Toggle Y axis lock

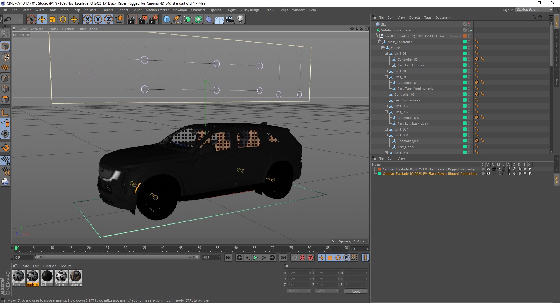(x=98, y=20)
